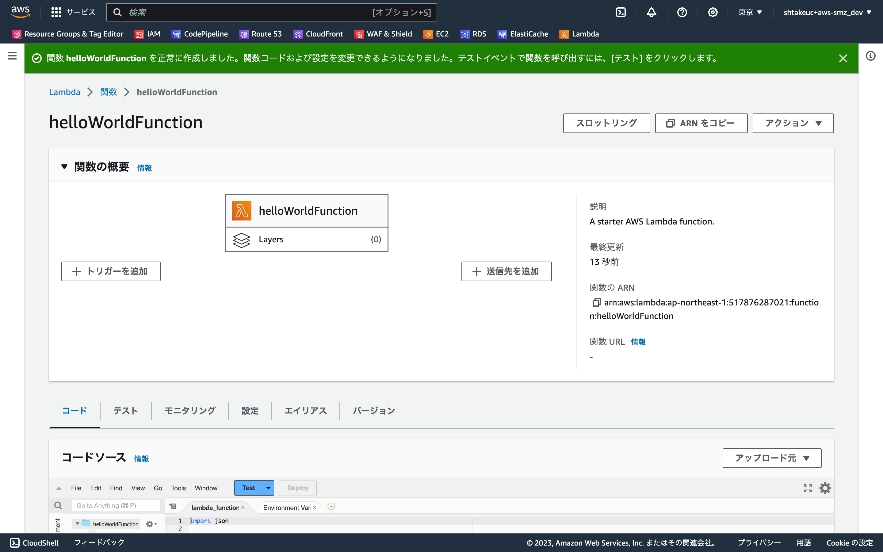Go to 関数 breadcrumb link

tap(108, 92)
